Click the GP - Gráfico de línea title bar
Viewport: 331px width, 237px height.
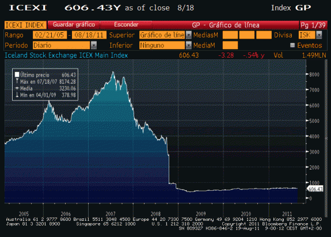[x=226, y=25]
